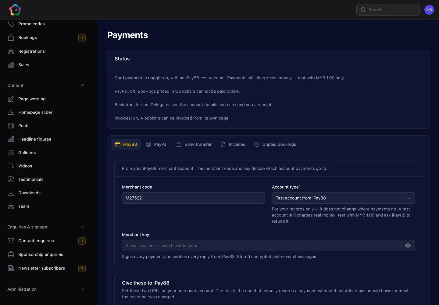
Task: Click the Sponsorship enquiries briefcase icon
Action: pyautogui.click(x=11, y=254)
